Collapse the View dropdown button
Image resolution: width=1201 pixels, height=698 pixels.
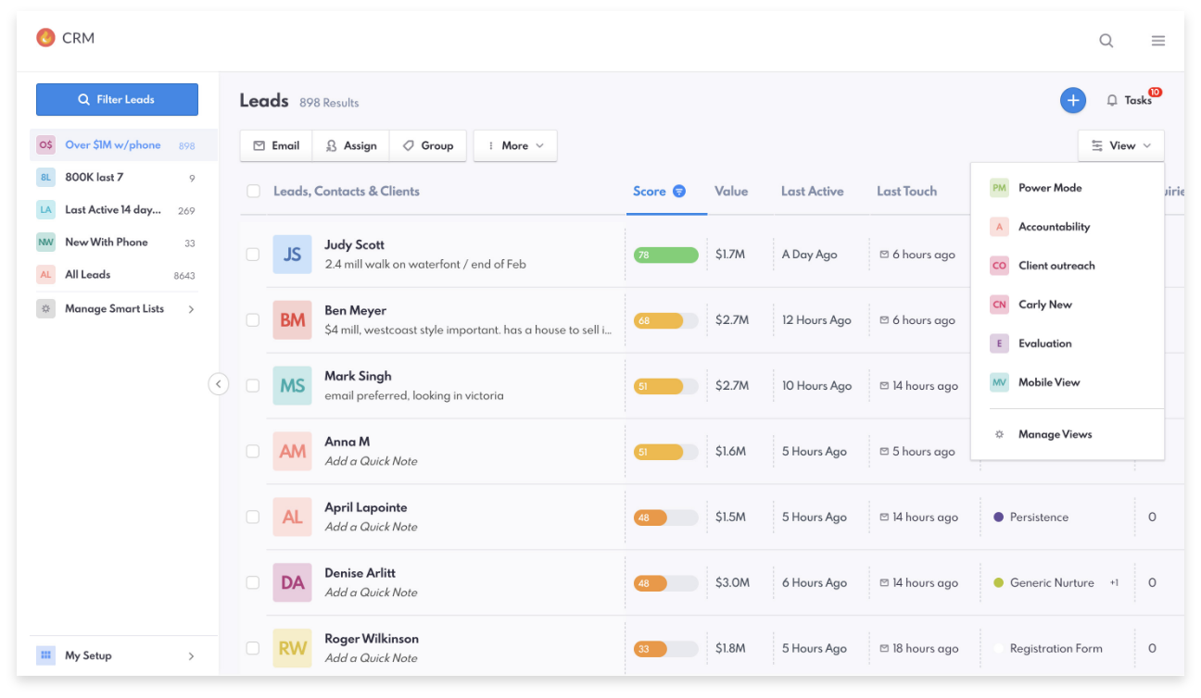tap(1120, 145)
